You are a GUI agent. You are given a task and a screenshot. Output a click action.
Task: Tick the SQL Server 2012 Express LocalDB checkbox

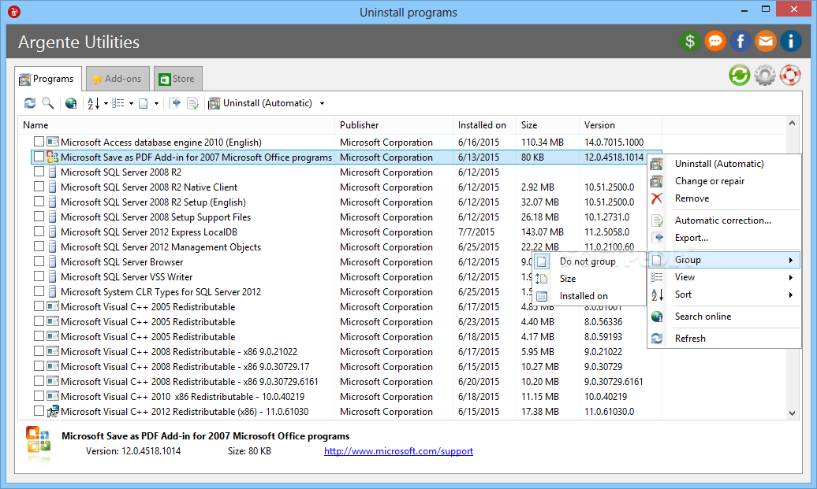(x=39, y=231)
